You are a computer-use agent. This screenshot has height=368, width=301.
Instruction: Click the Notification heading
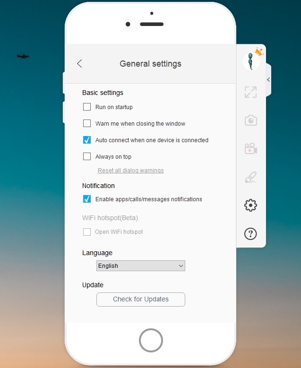click(98, 186)
